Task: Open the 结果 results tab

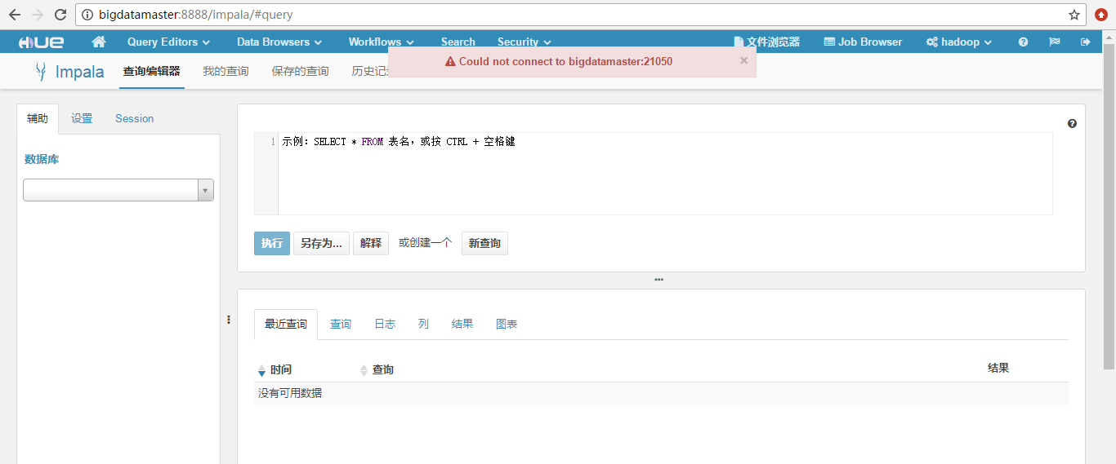Action: 462,324
